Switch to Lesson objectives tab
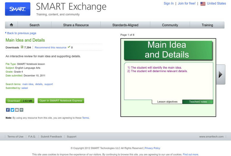The image size is (231, 156). tap(167, 102)
